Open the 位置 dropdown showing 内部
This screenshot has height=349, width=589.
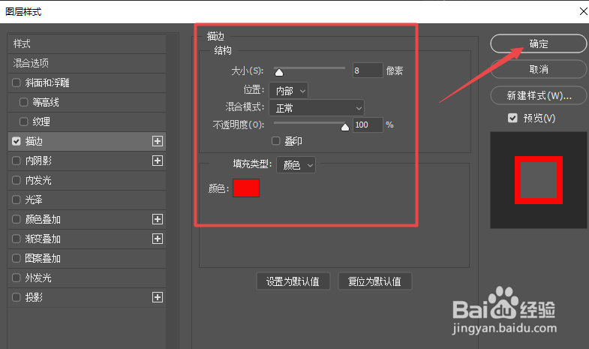288,91
